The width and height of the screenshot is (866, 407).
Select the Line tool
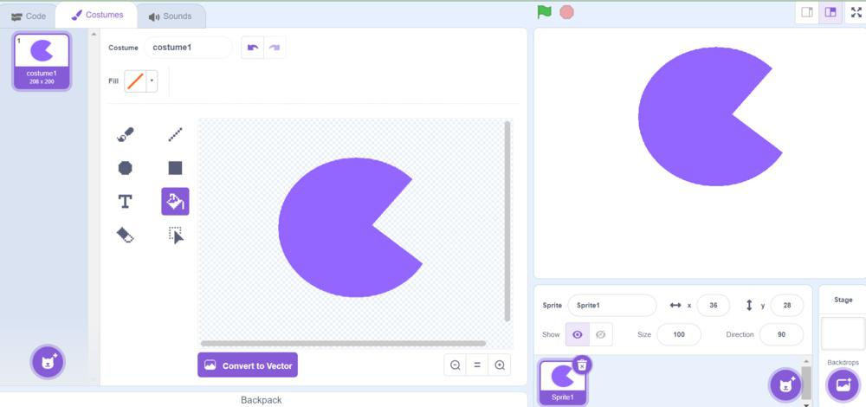[175, 134]
